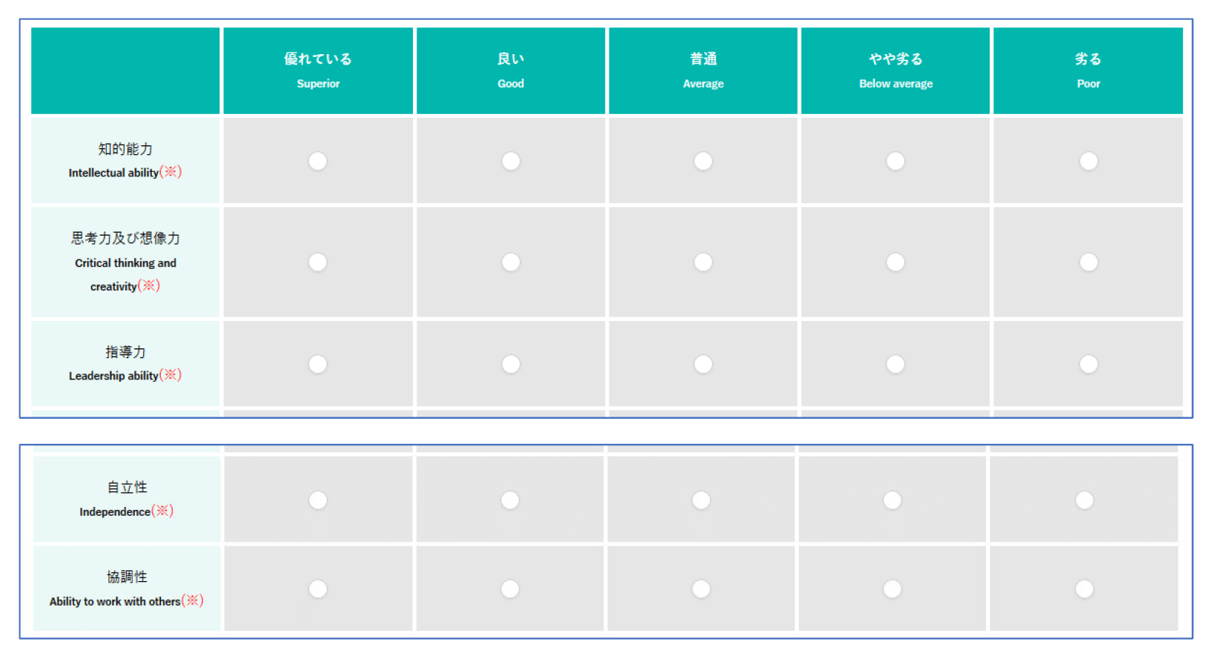Mark Leadership ability as Superior
The image size is (1218, 650).
pyautogui.click(x=317, y=364)
